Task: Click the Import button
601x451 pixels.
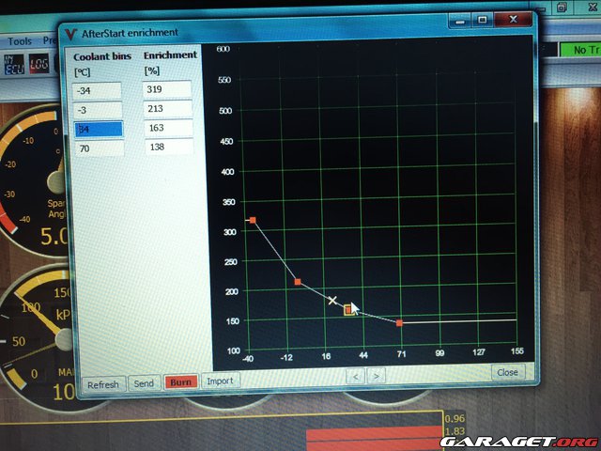Action: tap(220, 381)
